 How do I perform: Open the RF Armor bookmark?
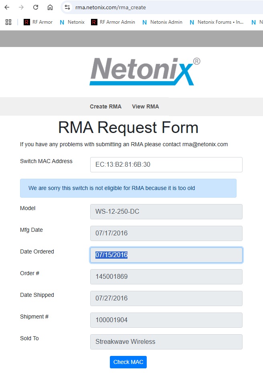coord(38,22)
